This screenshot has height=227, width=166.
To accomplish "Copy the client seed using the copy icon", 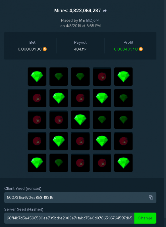I will (151, 197).
